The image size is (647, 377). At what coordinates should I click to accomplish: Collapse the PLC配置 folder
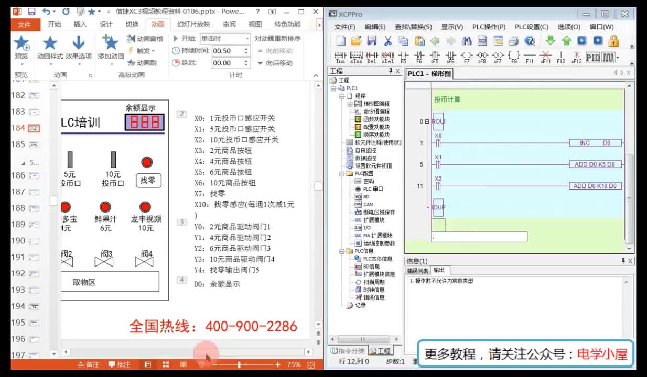coord(342,173)
